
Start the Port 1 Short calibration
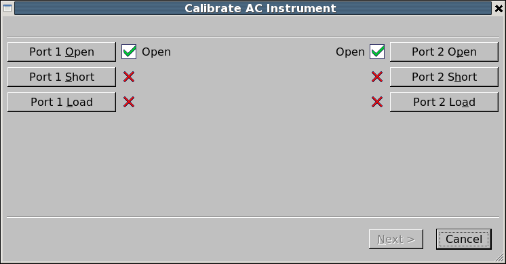point(62,77)
